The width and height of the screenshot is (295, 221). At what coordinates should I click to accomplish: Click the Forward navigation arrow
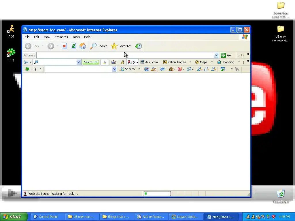51,46
